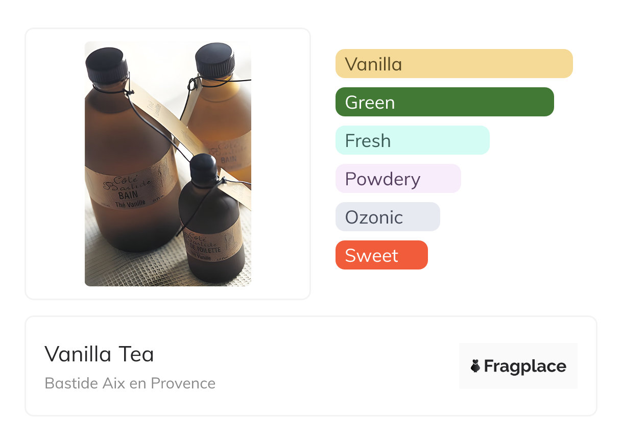
Task: Select the yellow Vanilla accord bar
Action: 453,64
